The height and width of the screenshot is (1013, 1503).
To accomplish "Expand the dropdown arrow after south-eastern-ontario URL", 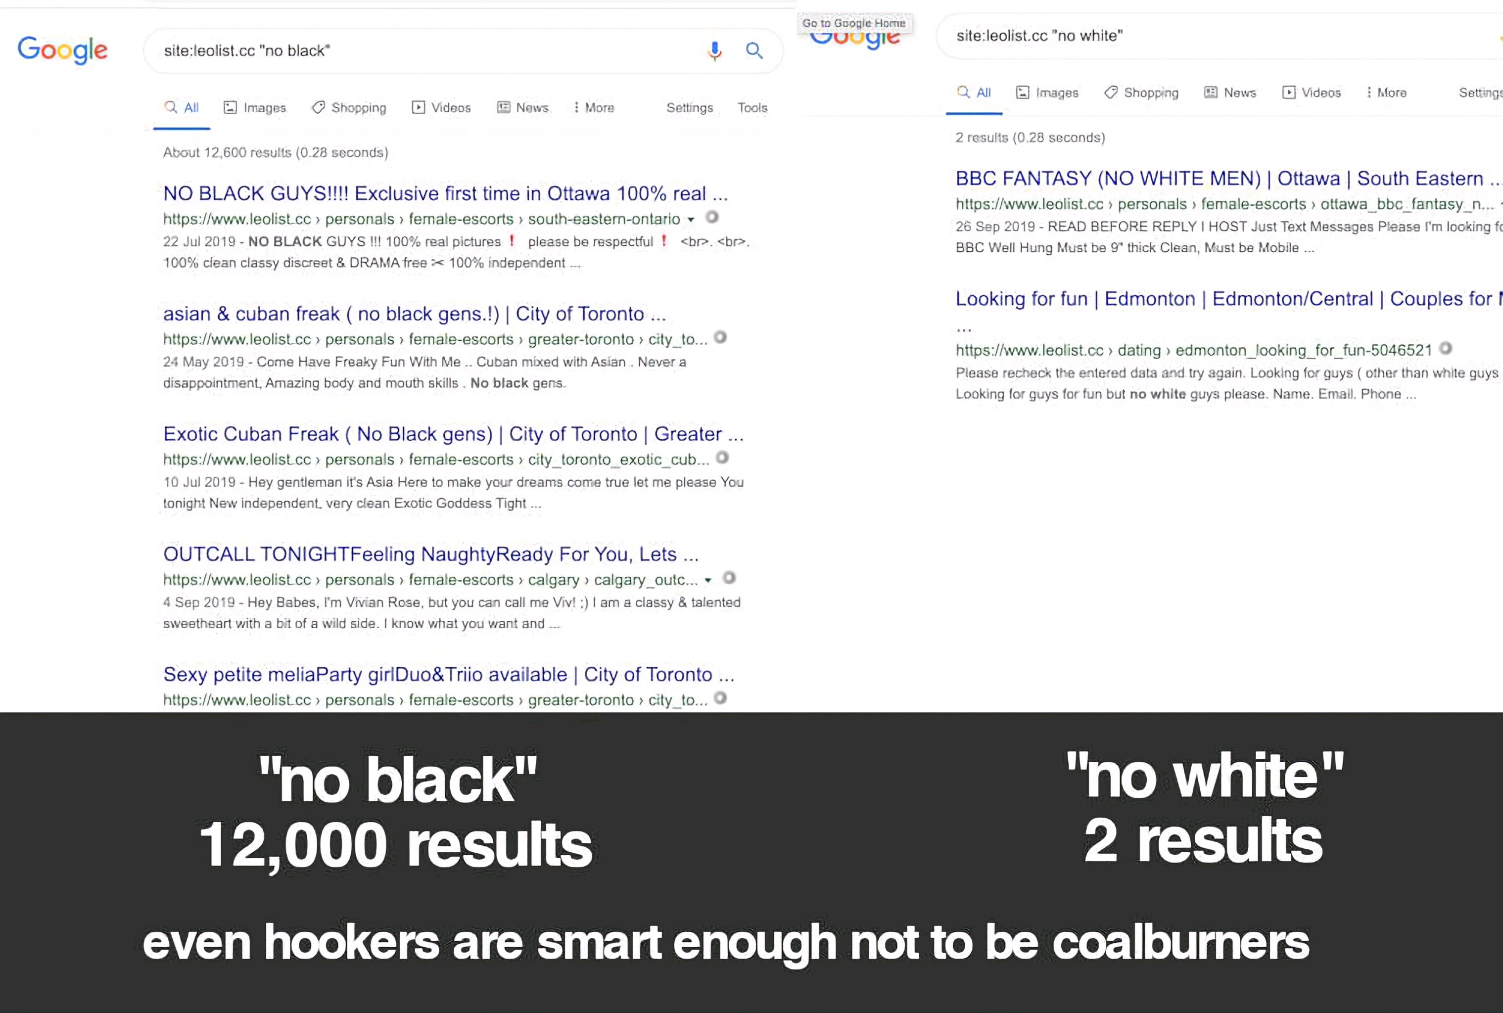I will (x=691, y=220).
